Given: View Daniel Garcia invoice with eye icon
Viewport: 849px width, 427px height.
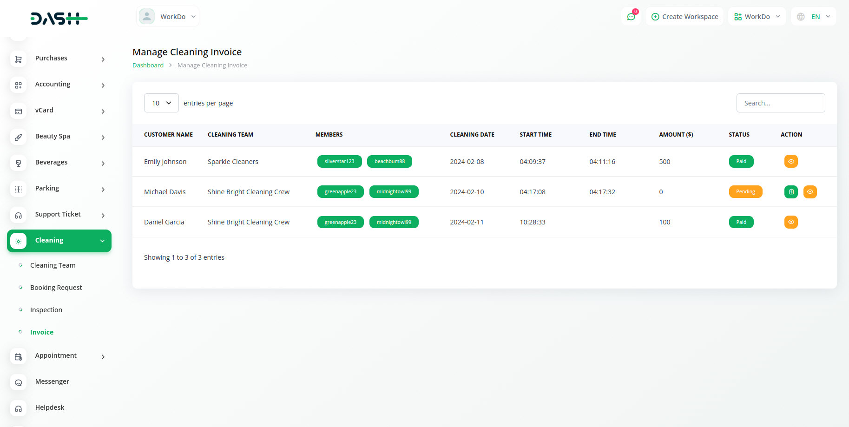Looking at the screenshot, I should (791, 222).
